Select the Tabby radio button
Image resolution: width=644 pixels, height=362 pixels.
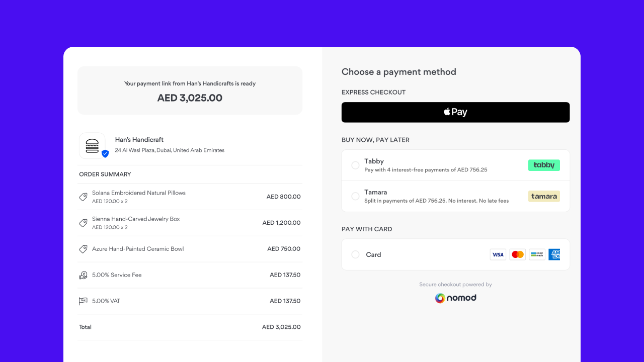pos(355,165)
